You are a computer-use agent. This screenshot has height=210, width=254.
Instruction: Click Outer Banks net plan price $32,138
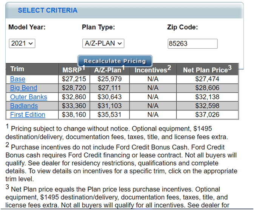207,97
